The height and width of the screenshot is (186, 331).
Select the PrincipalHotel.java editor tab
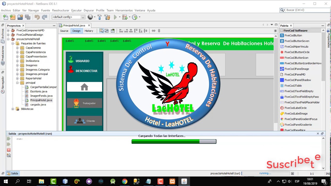(x=74, y=25)
